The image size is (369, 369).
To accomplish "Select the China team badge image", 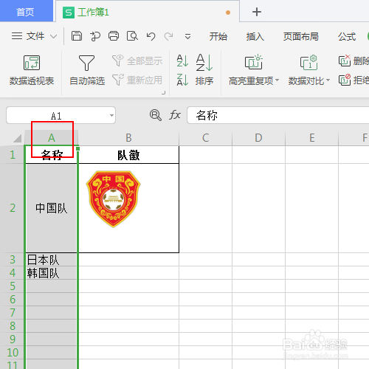I will (x=113, y=199).
